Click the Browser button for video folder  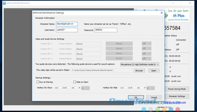139,71
